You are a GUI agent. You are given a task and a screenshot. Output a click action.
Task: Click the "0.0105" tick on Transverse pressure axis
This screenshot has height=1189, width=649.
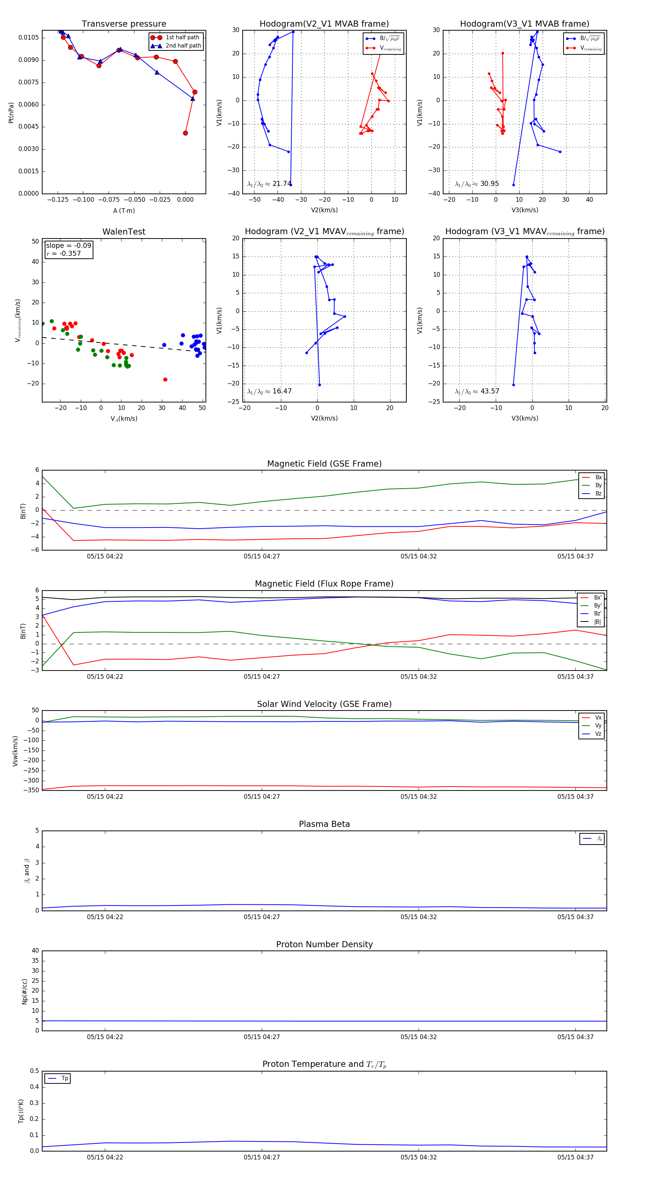pyautogui.click(x=28, y=37)
